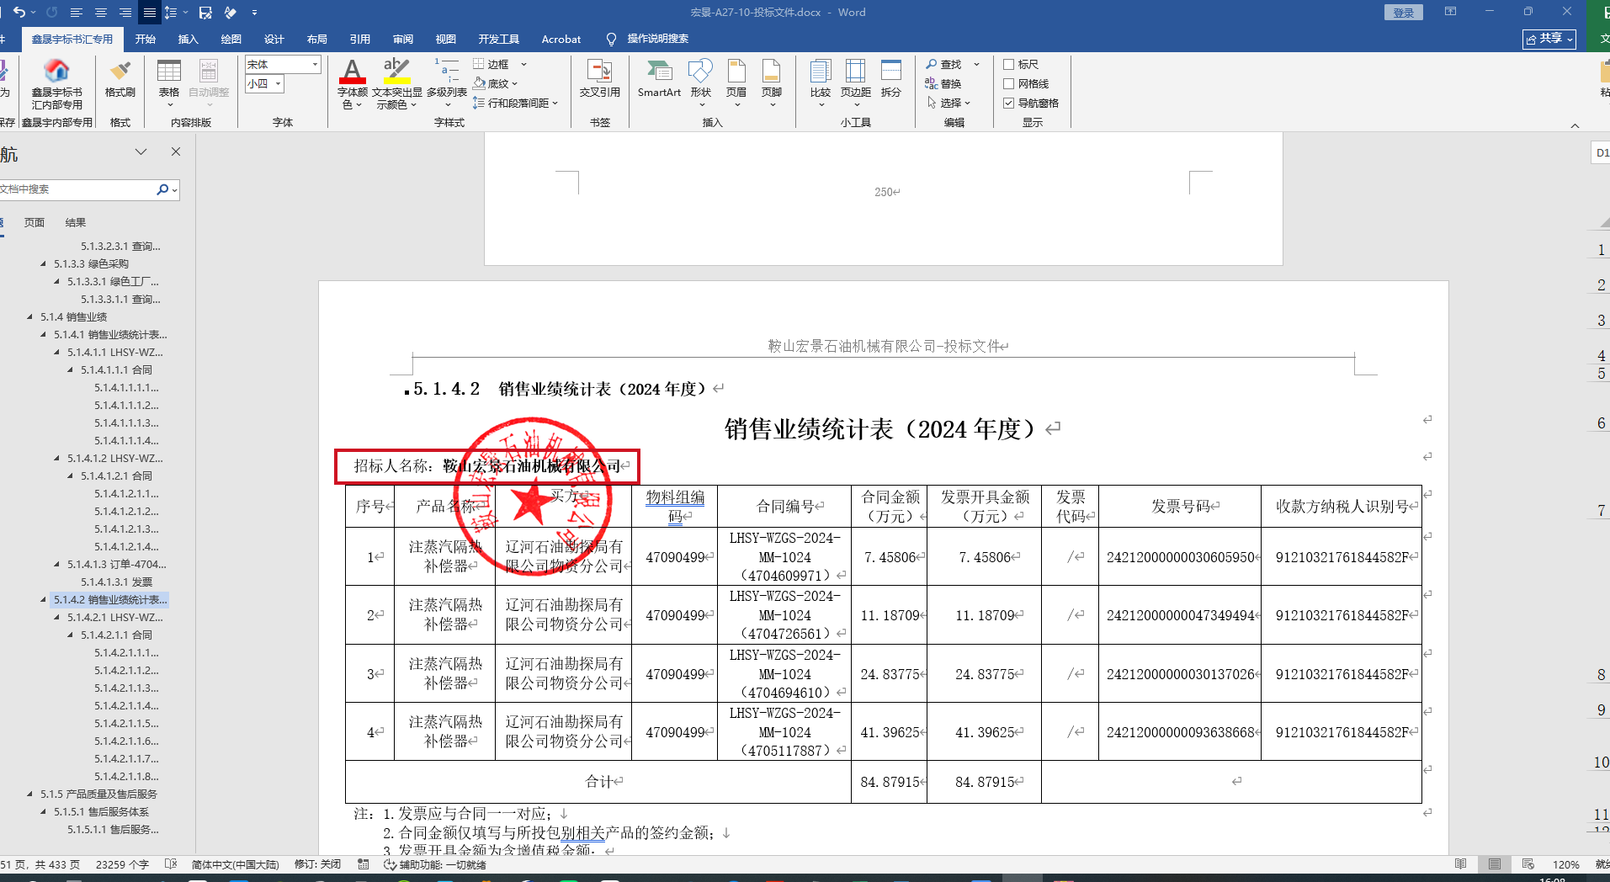Image resolution: width=1610 pixels, height=882 pixels.
Task: Click the eraser clear formatting icon
Action: [x=230, y=13]
